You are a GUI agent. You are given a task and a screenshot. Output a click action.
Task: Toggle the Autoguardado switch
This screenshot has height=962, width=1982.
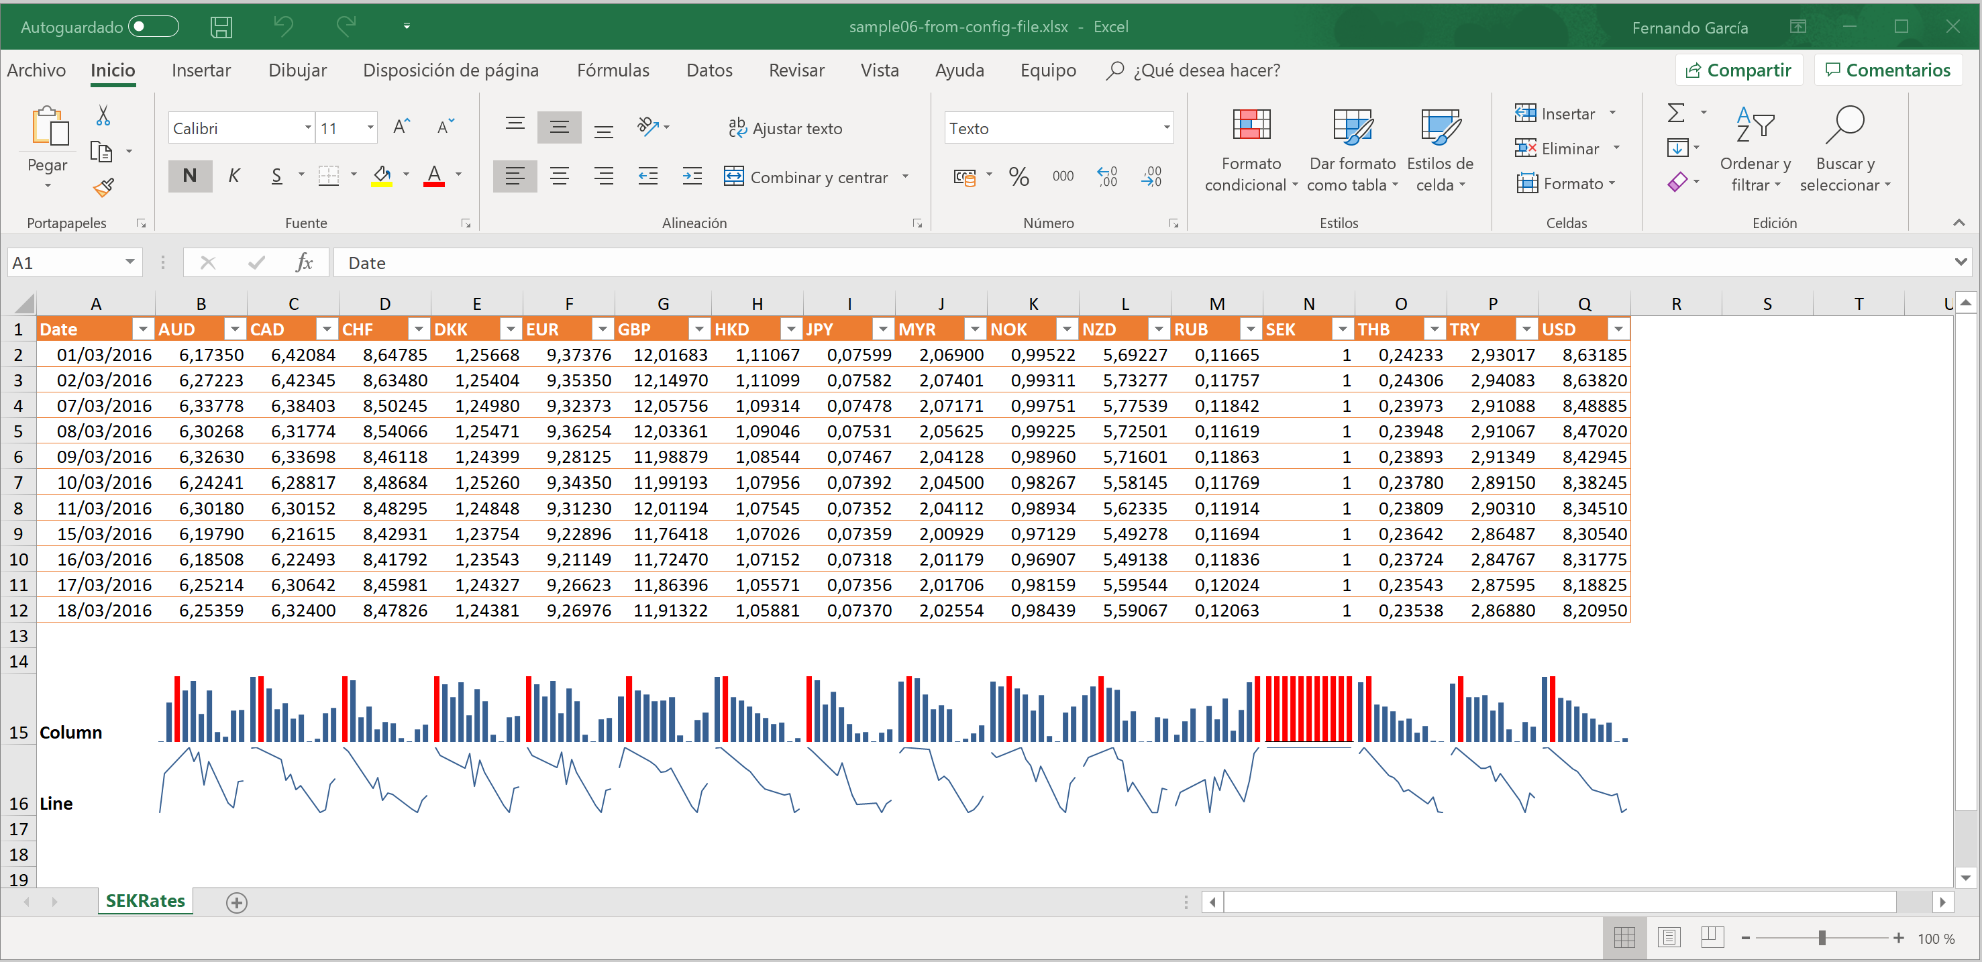click(x=154, y=27)
